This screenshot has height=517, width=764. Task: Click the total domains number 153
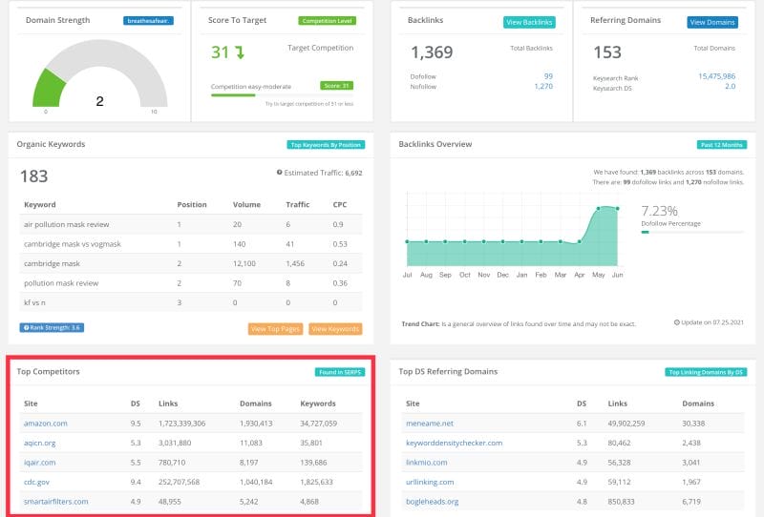tap(607, 52)
